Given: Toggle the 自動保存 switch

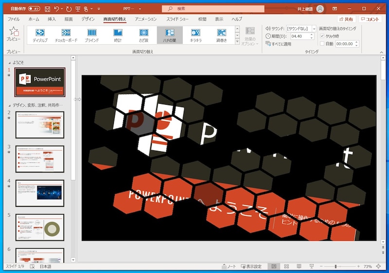Looking at the screenshot, I should pos(34,9).
